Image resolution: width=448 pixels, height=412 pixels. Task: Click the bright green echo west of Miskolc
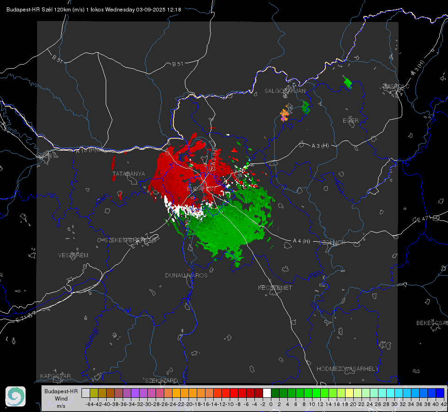(x=347, y=82)
